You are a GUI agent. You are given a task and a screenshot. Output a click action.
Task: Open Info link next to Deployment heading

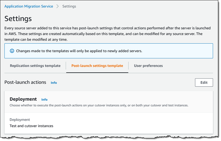(x=44, y=99)
